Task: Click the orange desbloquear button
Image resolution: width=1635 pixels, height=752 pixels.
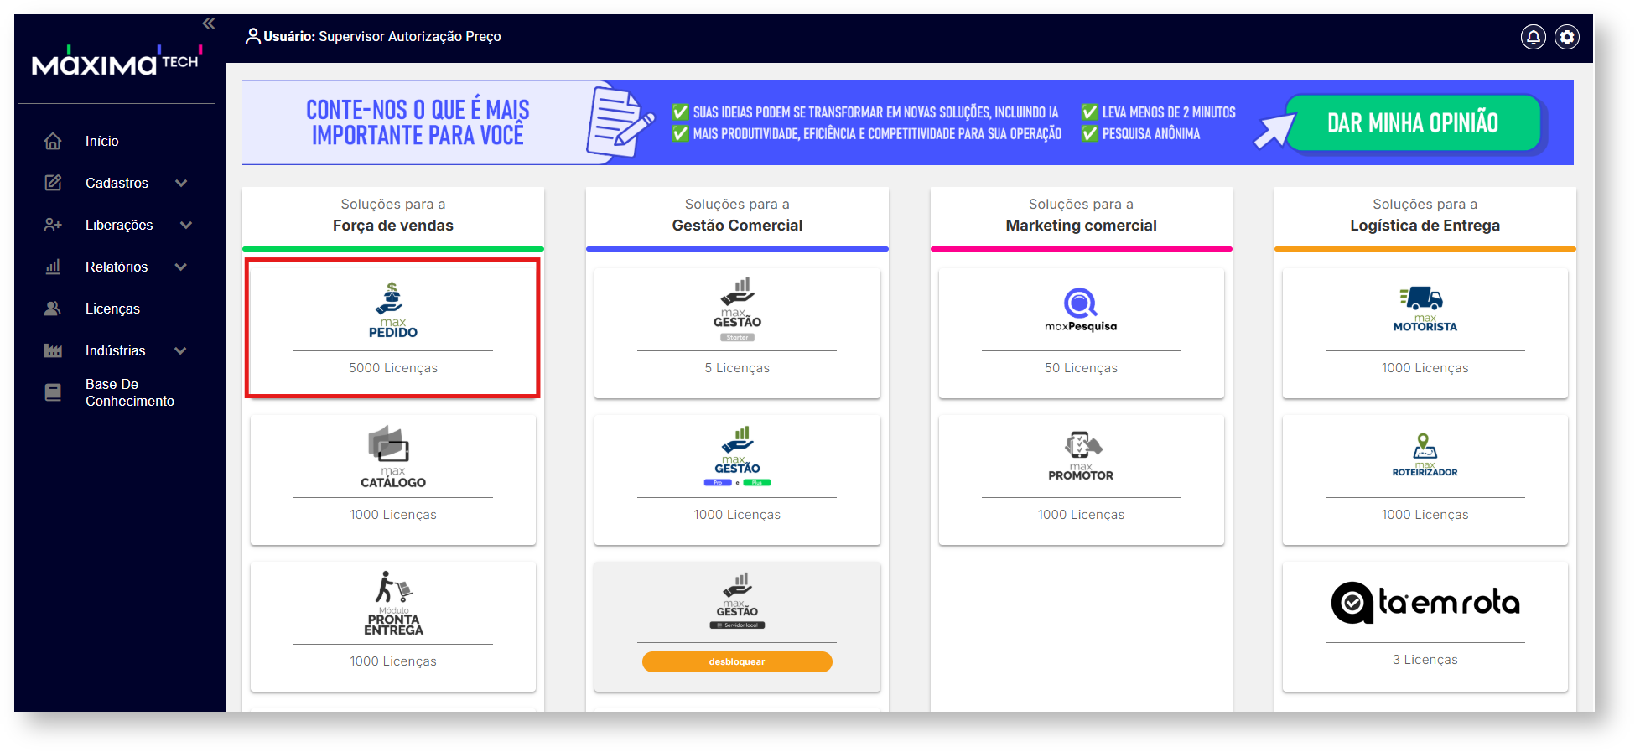Action: tap(737, 661)
